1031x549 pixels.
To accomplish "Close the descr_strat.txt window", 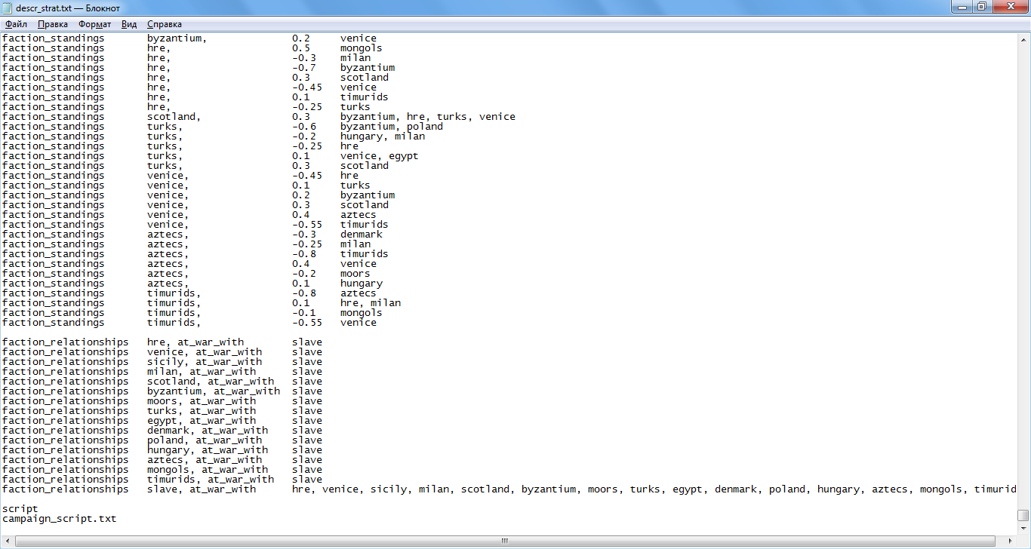I will 1010,7.
